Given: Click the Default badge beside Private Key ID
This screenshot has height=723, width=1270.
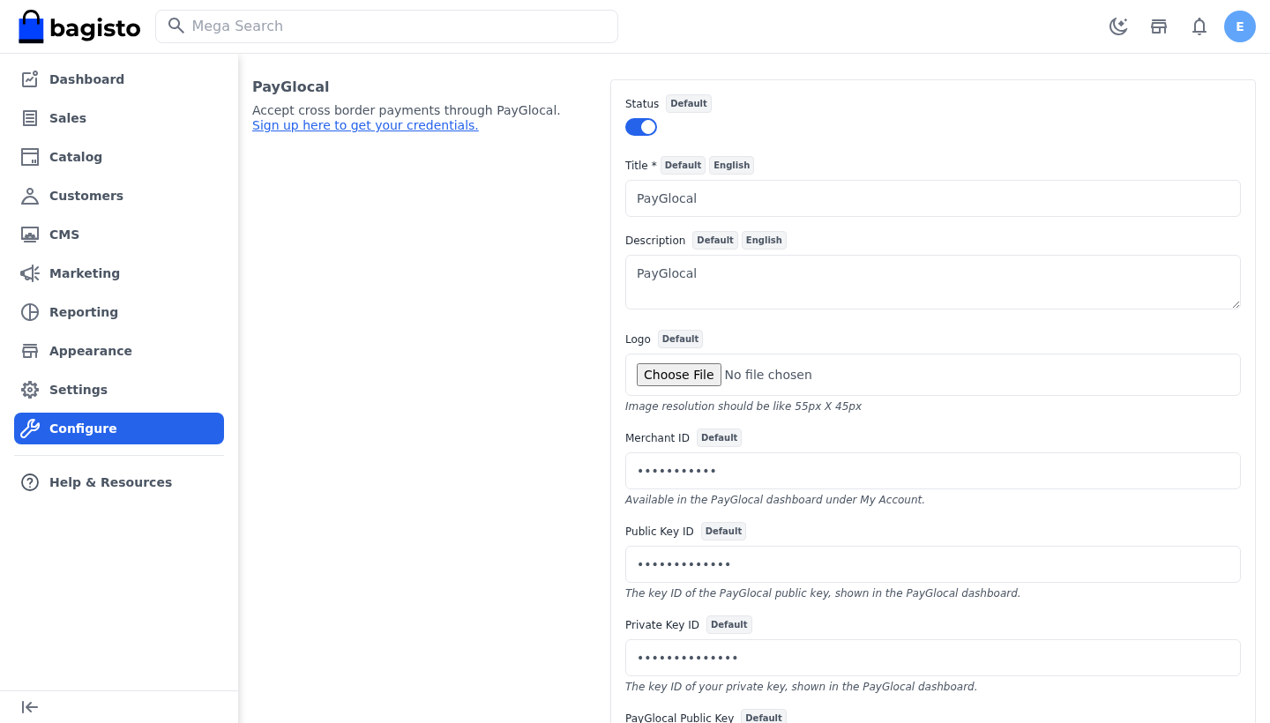Looking at the screenshot, I should coord(729,624).
